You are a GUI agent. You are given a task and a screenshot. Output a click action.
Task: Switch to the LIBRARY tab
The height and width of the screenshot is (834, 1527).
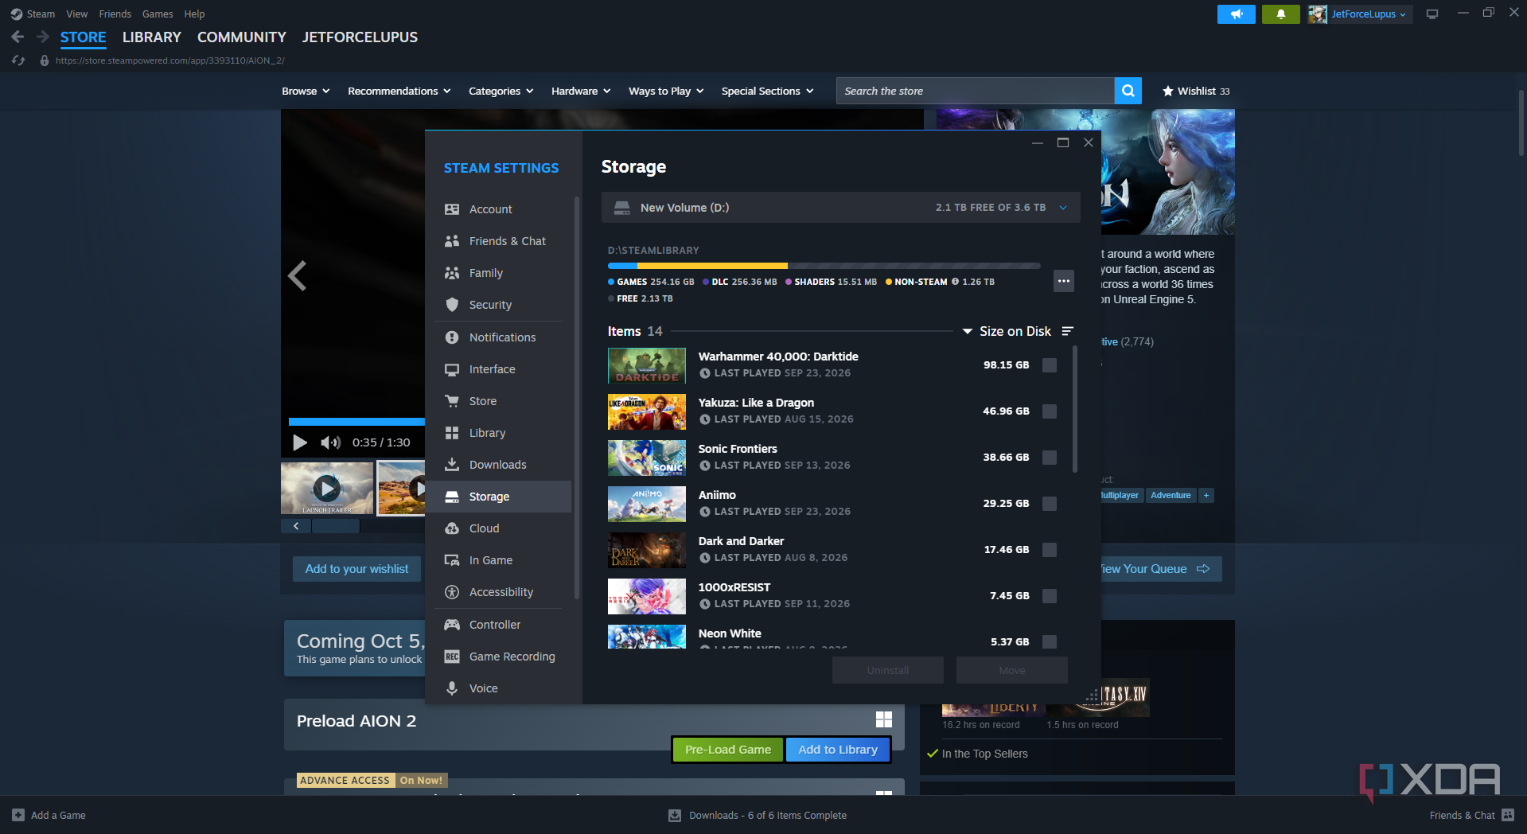[x=152, y=37]
